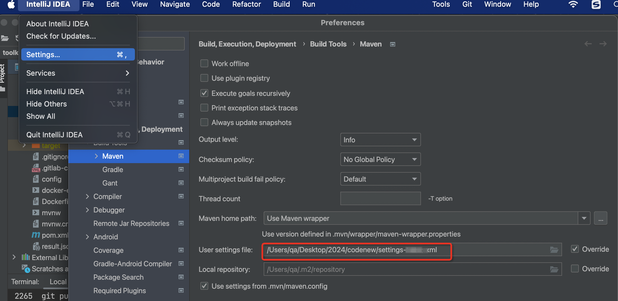Click the result.json file icon
Screen dimensions: 618x301
tap(36, 246)
